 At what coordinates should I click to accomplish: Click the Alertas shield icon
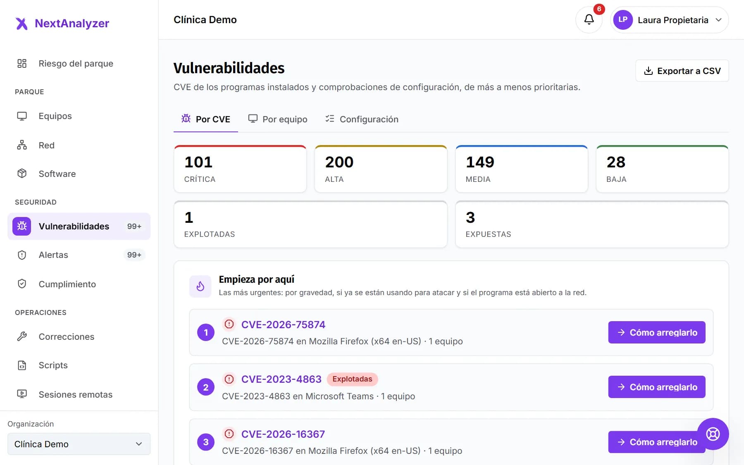point(22,255)
